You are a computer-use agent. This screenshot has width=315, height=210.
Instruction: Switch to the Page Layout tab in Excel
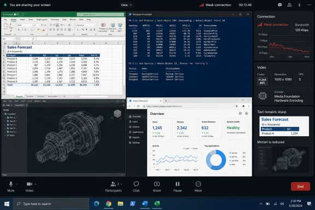42,20
